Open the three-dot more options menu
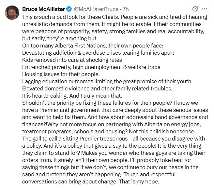The width and height of the screenshot is (214, 188). tap(205, 9)
